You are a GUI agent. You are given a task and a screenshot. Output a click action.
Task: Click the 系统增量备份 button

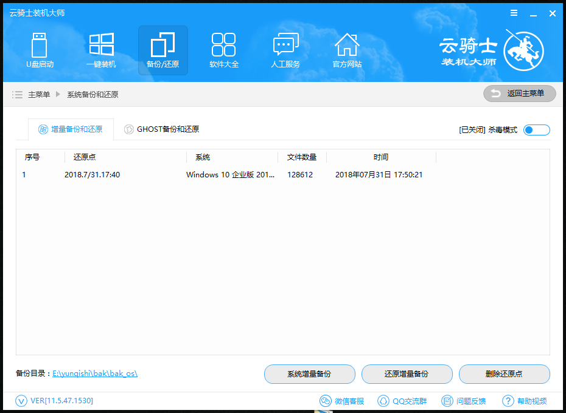(309, 374)
